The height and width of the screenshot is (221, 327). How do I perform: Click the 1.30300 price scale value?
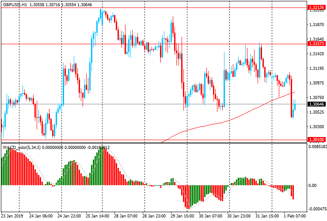pos(316,127)
